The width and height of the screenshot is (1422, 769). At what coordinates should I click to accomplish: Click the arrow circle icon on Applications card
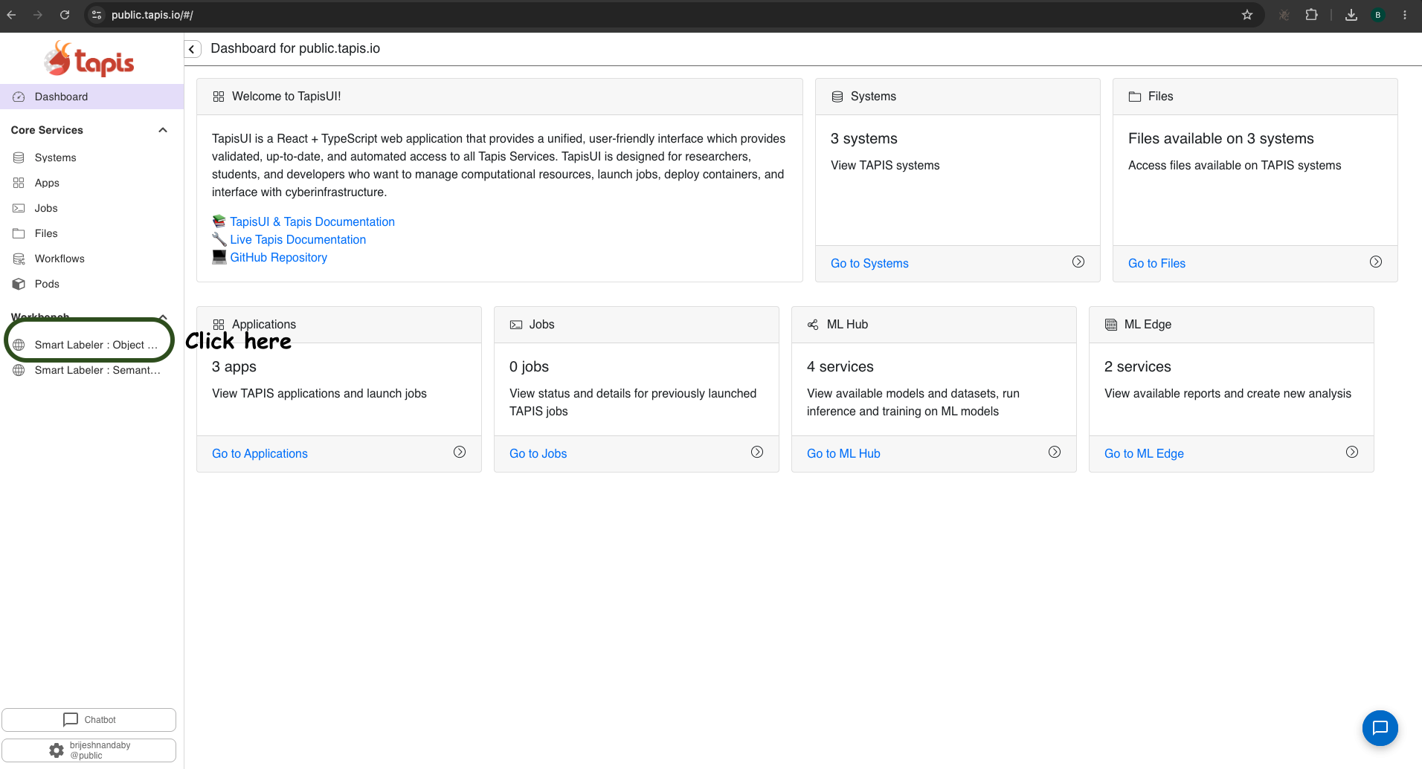[x=460, y=452]
